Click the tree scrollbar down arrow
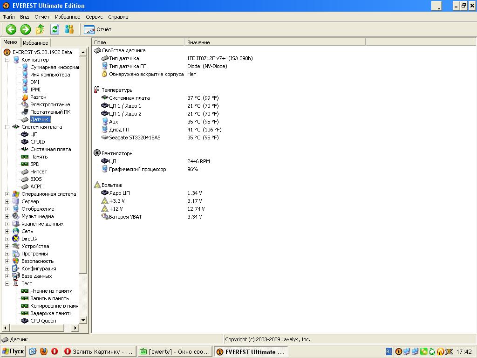Viewport: 477px width, 358px height. click(x=83, y=320)
